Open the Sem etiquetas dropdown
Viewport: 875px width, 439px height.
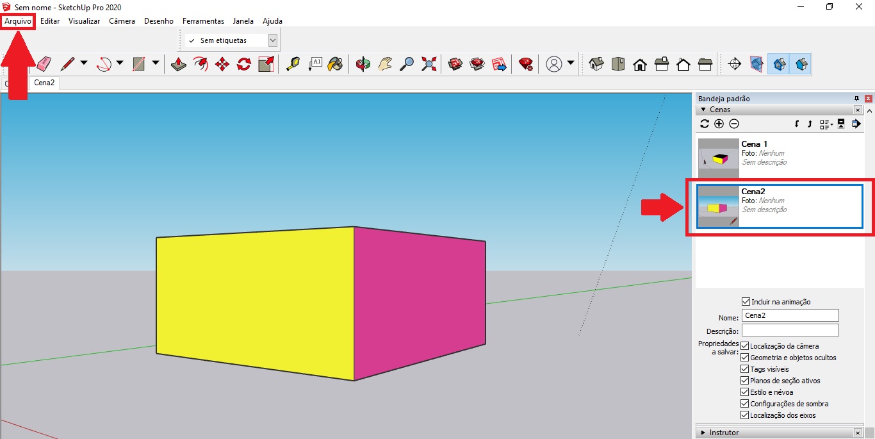[x=274, y=40]
